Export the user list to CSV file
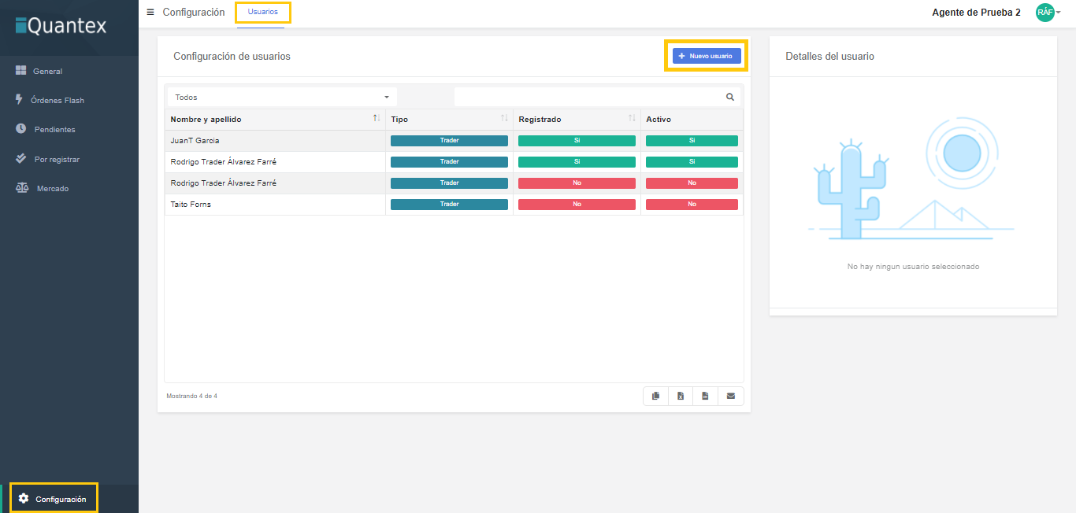Viewport: 1076px width, 513px height. [x=705, y=396]
